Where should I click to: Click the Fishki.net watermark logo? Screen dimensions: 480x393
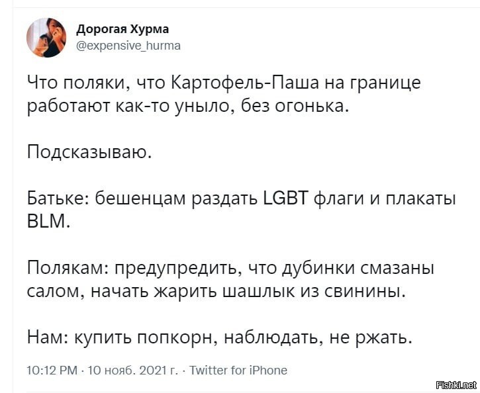pyautogui.click(x=456, y=385)
